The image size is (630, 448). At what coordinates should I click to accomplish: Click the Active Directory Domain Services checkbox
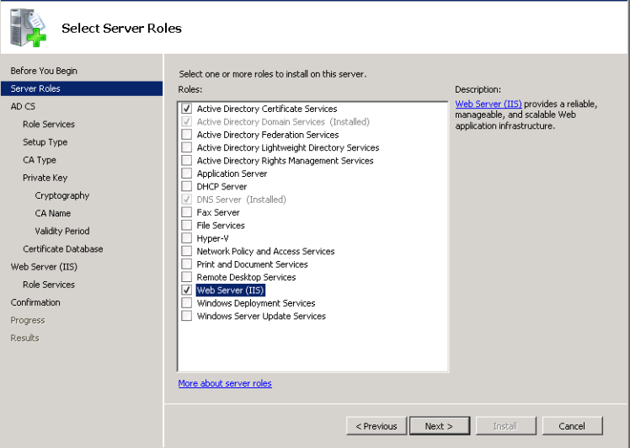coord(186,121)
